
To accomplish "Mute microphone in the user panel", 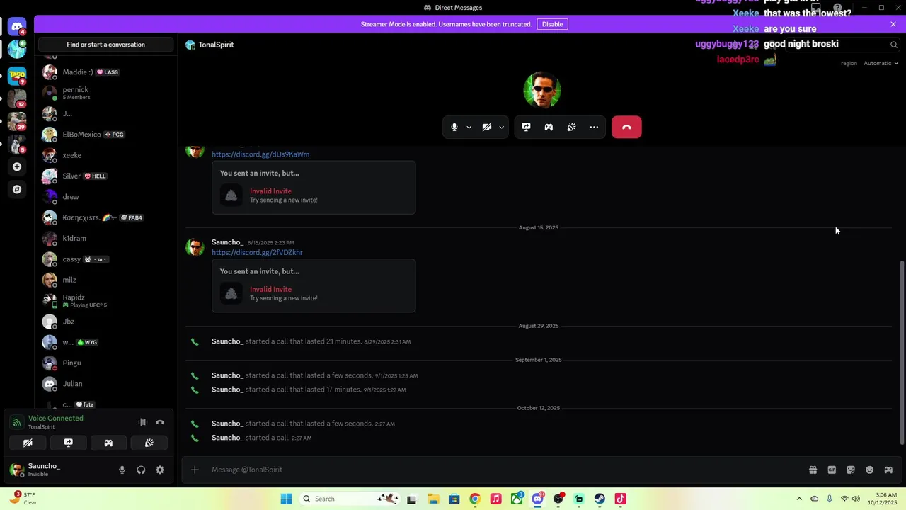I will tap(122, 470).
